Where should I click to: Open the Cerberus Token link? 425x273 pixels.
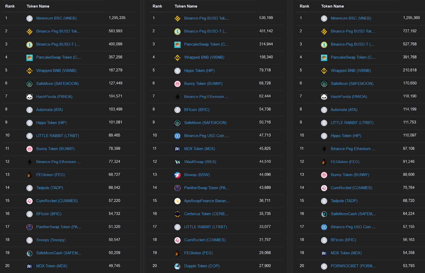[x=206, y=214]
